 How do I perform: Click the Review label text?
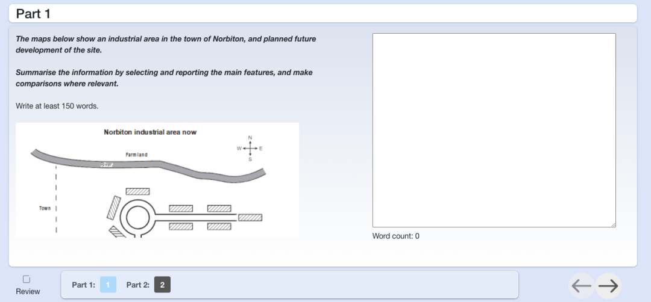point(28,292)
